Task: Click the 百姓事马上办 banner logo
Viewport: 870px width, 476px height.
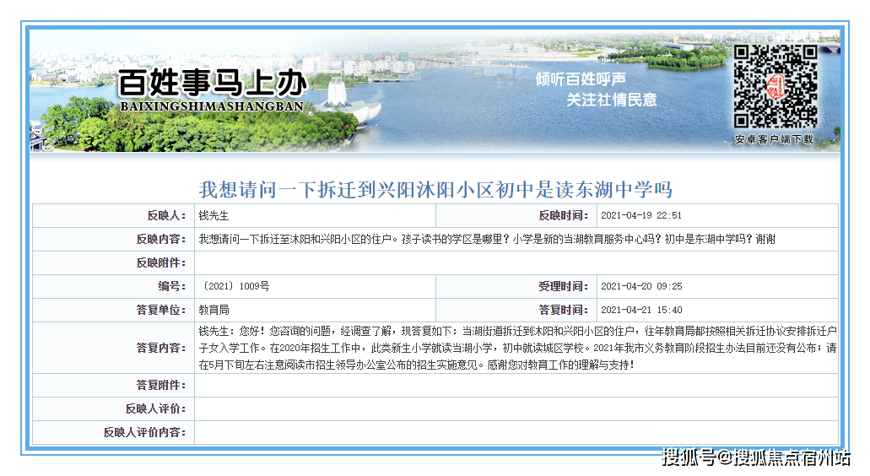Action: tap(212, 84)
